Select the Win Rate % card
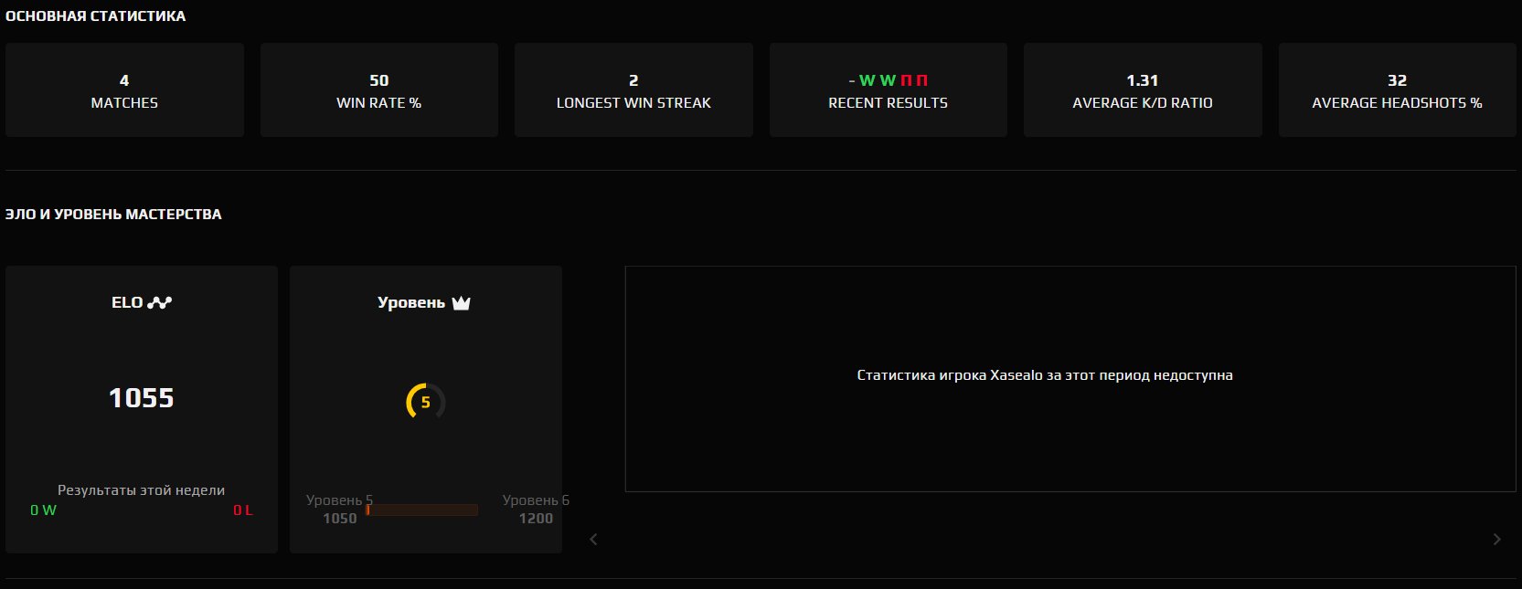The image size is (1522, 589). click(x=378, y=90)
